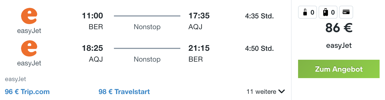
Task: Click the return Nonstop label
Action: [x=147, y=59]
